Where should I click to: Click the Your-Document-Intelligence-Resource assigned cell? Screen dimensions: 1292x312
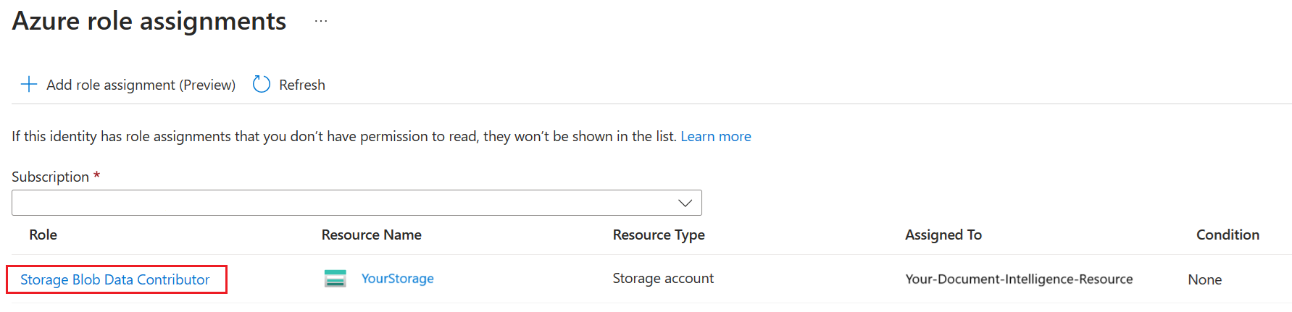1018,279
